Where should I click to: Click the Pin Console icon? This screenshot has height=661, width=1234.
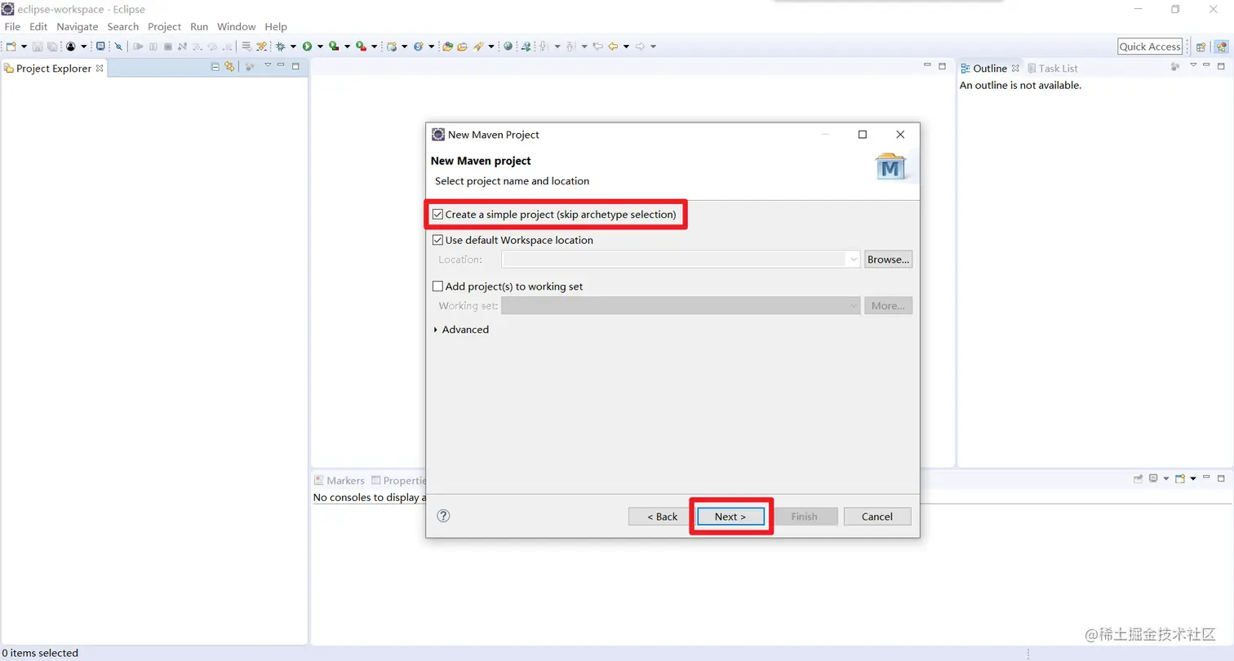tap(1138, 478)
